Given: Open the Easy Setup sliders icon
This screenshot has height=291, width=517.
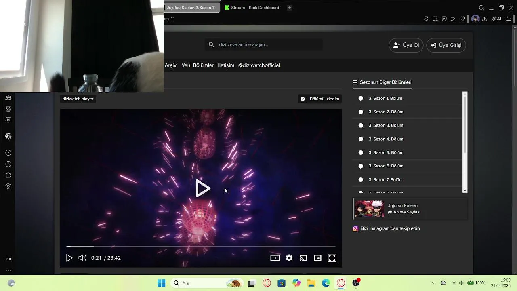Looking at the screenshot, I should click(x=509, y=19).
